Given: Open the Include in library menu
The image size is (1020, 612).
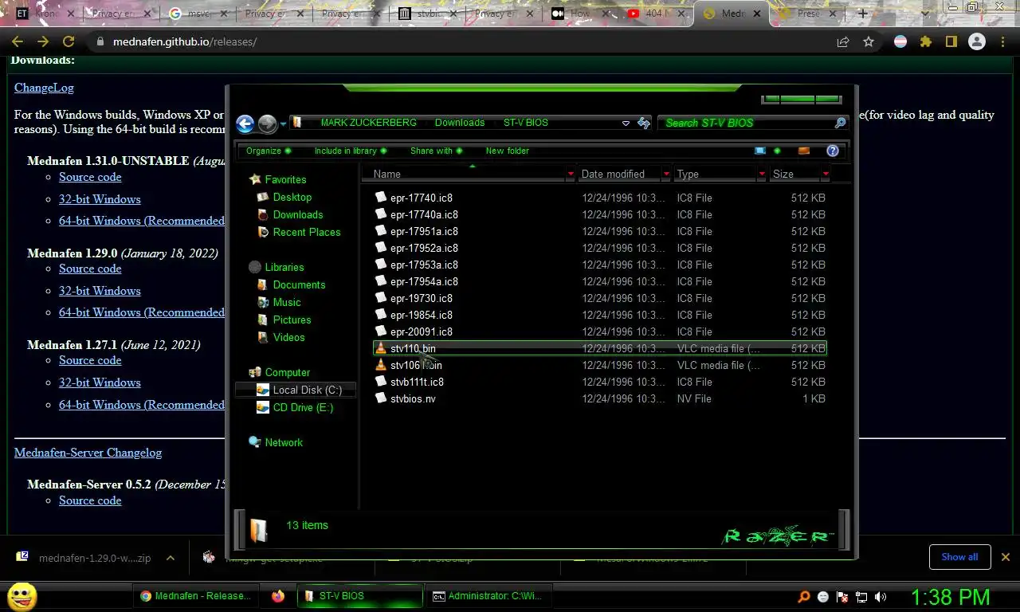Looking at the screenshot, I should (350, 151).
